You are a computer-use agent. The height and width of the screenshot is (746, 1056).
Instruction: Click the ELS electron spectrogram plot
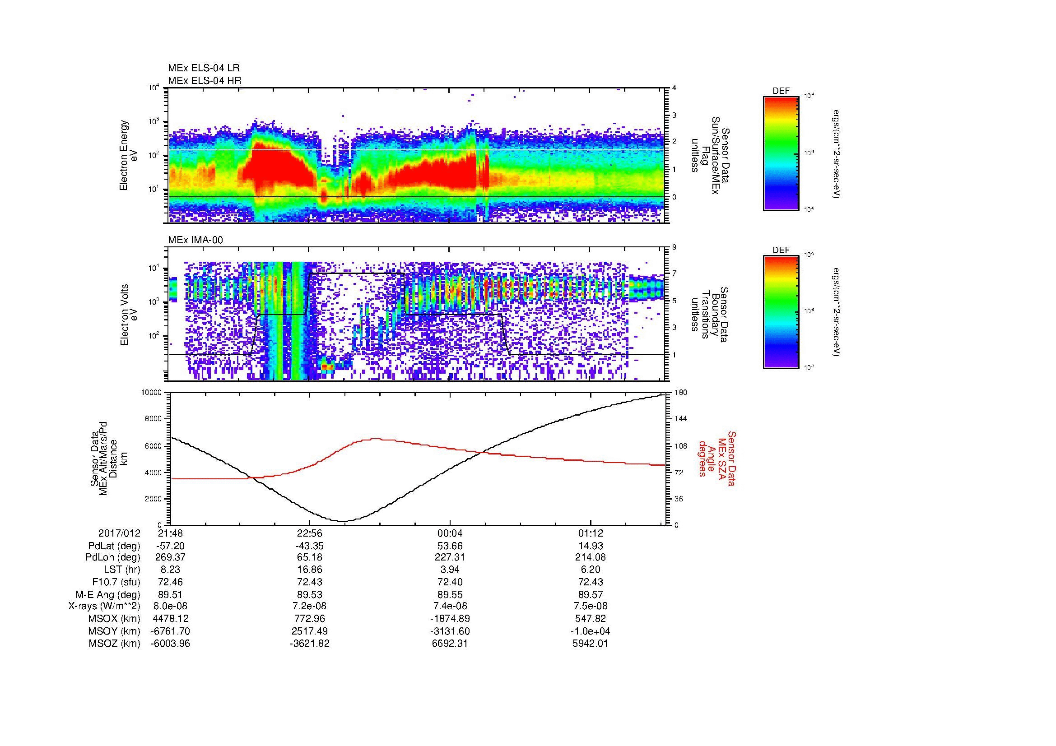tap(416, 155)
